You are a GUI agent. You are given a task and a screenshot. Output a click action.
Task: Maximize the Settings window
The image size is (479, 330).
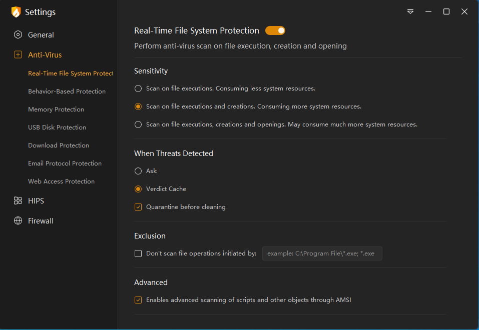446,11
